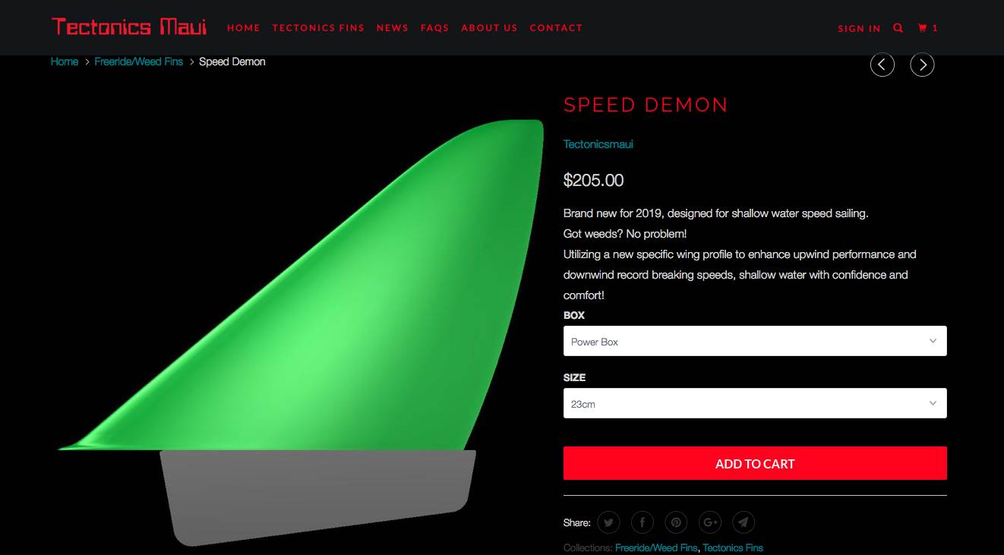
Task: Share on Facebook icon
Action: 642,522
